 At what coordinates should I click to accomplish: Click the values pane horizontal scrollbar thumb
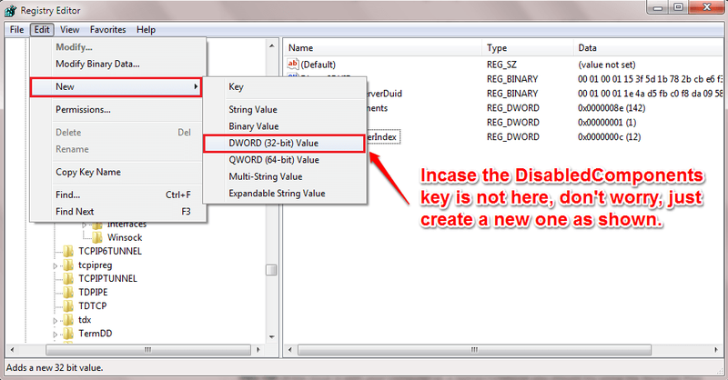click(474, 350)
